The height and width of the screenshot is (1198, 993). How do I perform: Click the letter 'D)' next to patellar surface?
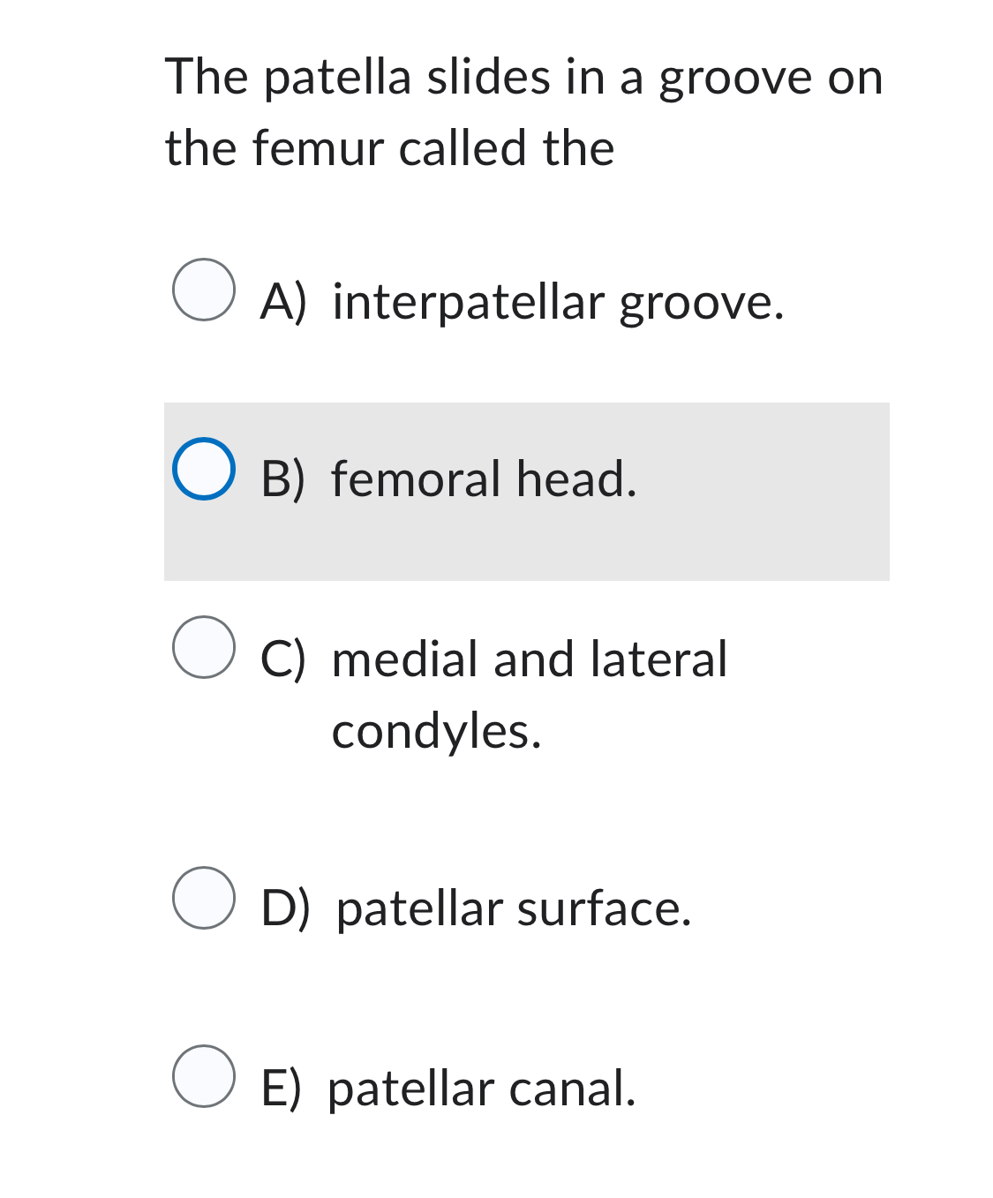coord(286,908)
